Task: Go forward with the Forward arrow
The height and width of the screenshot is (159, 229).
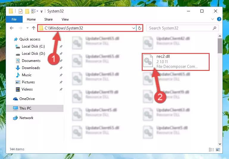Action: point(21,28)
